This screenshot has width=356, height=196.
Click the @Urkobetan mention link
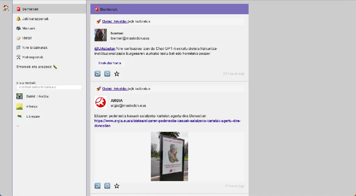tap(105, 49)
